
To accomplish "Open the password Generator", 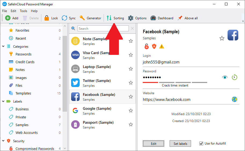I will pyautogui.click(x=90, y=18).
